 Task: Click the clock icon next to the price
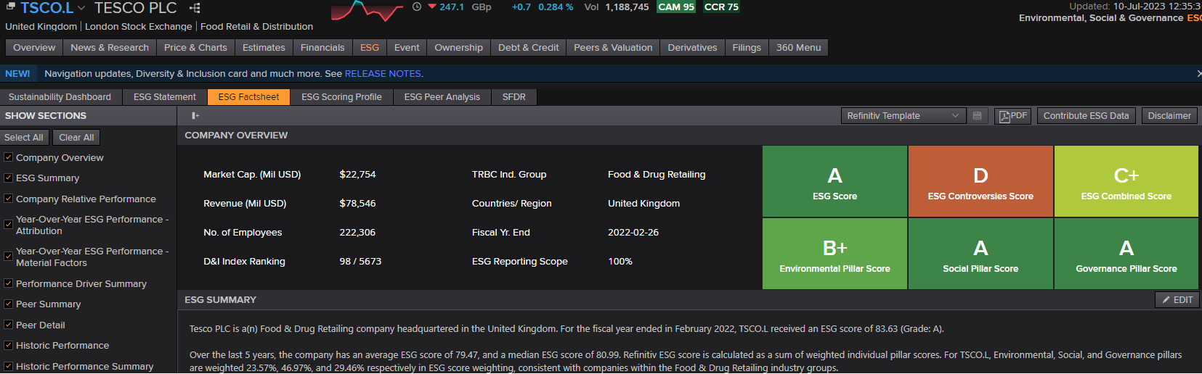(x=417, y=7)
